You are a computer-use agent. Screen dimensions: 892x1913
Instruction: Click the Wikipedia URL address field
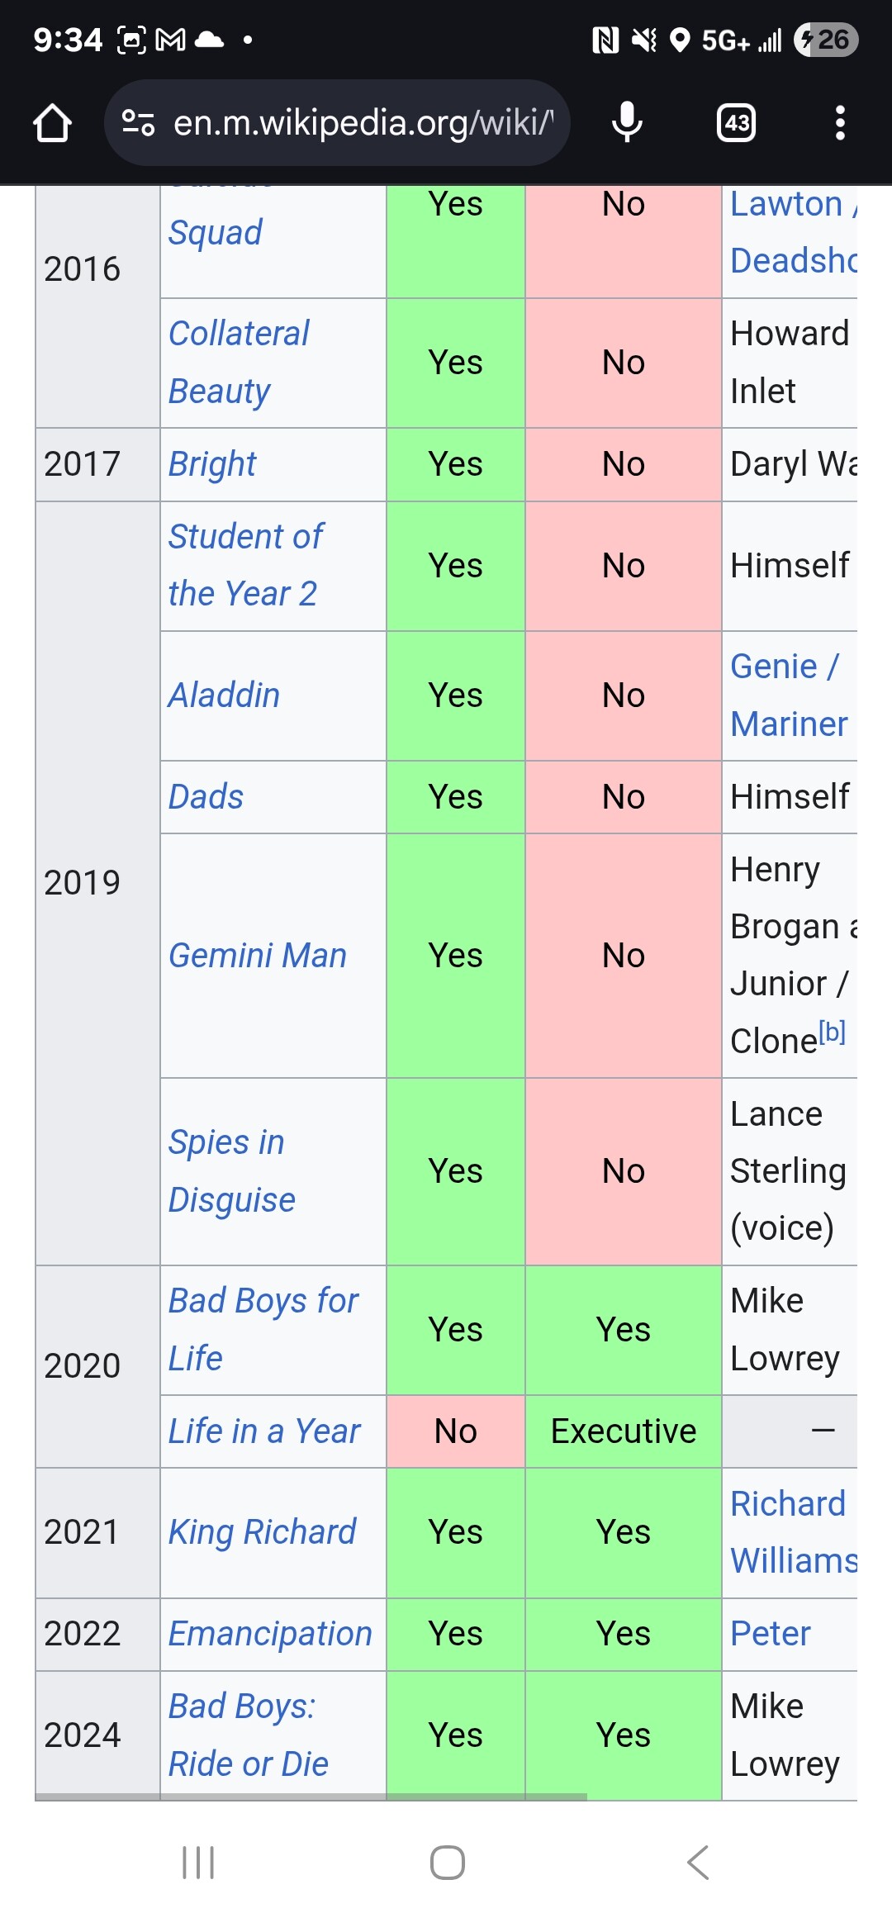(363, 123)
